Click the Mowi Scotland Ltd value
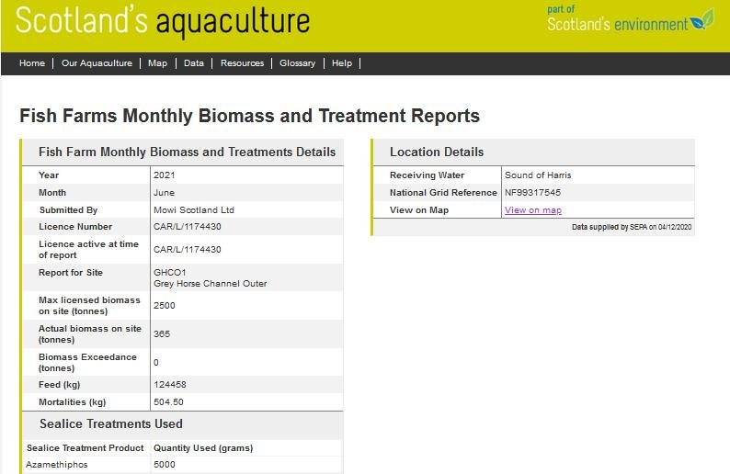Image resolution: width=730 pixels, height=474 pixels. (194, 210)
